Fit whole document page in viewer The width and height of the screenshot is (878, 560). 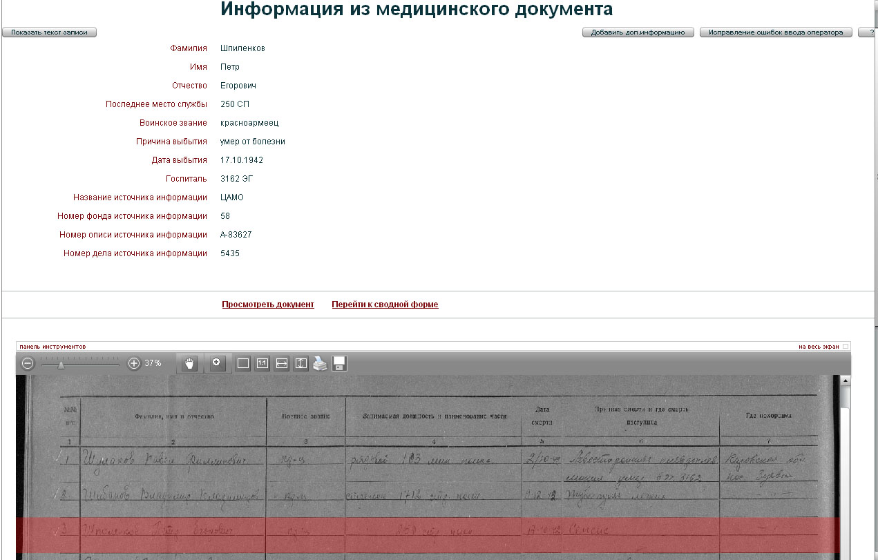pyautogui.click(x=243, y=364)
